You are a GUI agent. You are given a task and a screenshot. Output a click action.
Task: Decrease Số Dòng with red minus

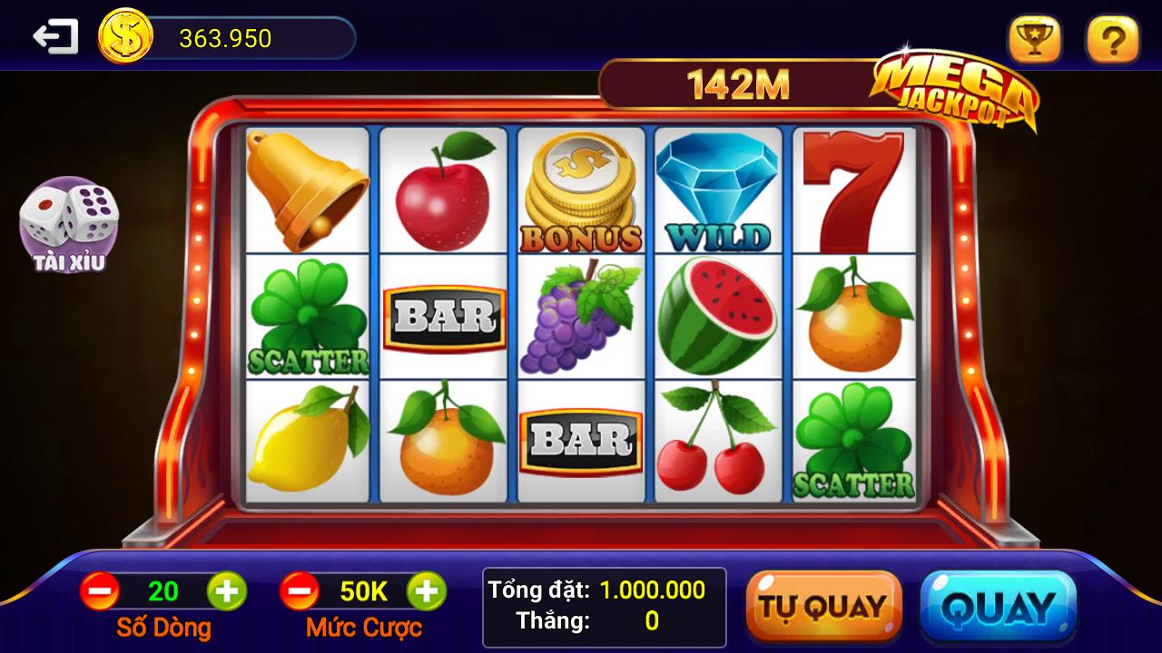tap(100, 591)
